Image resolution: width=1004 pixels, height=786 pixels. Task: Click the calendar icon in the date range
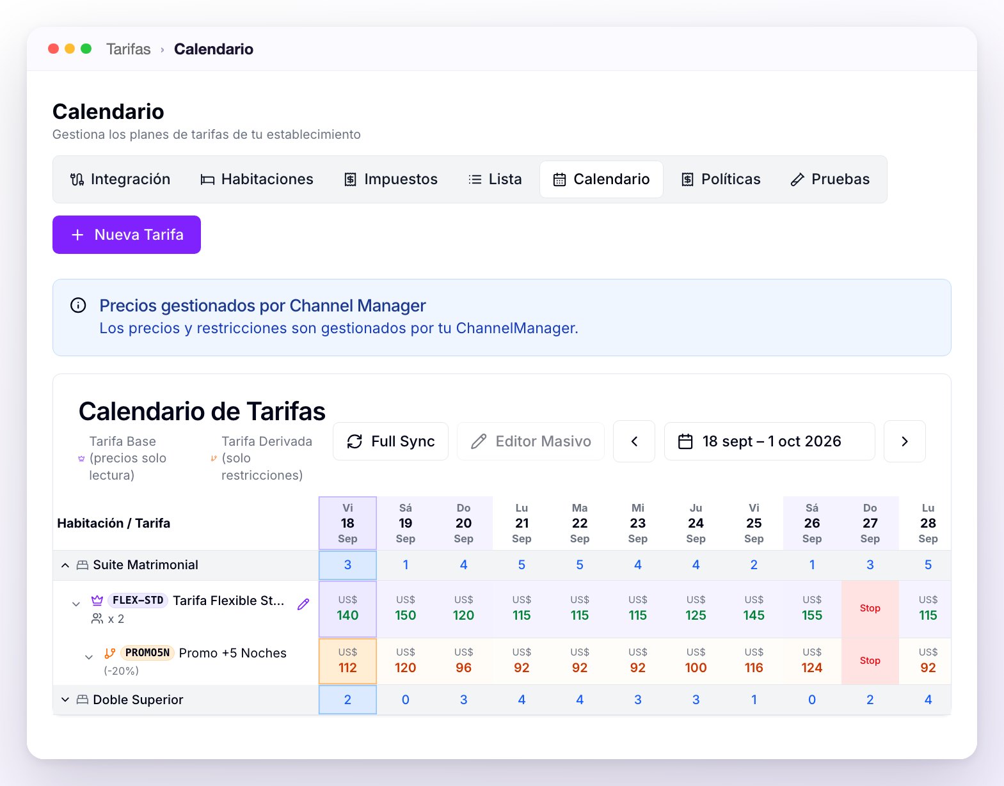click(x=685, y=441)
